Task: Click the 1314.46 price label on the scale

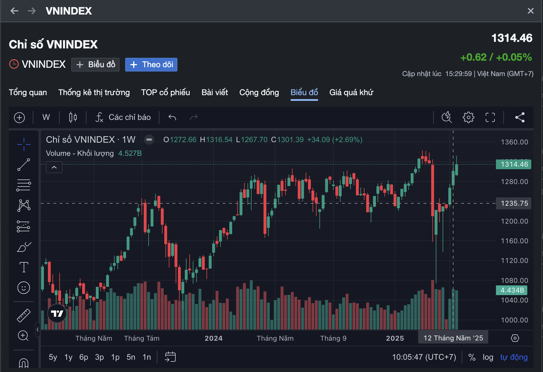Action: click(513, 164)
